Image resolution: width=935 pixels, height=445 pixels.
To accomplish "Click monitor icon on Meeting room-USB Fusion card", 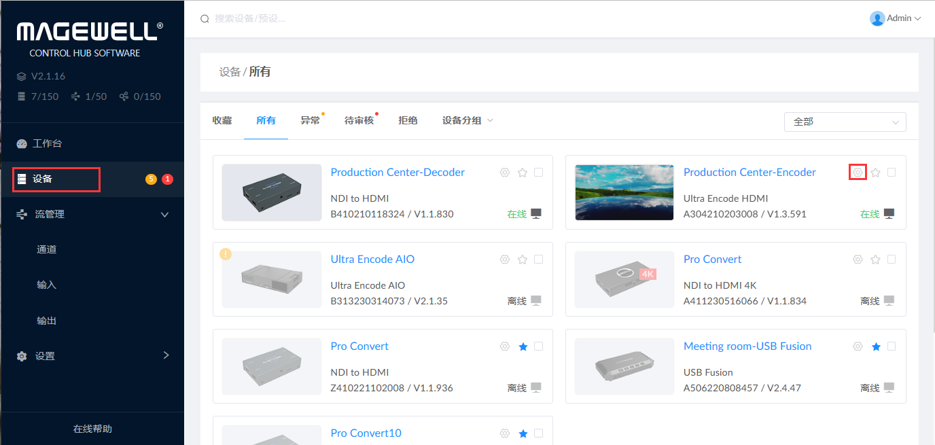I will pos(889,388).
